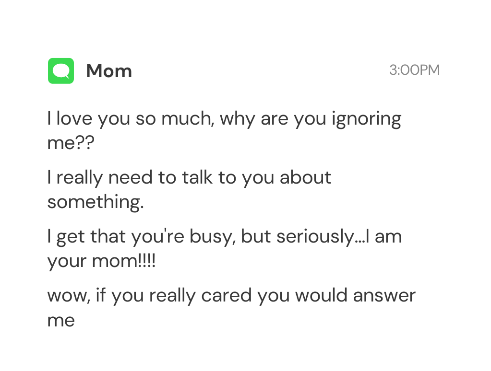Open the "I really need to talk" message

click(x=189, y=178)
